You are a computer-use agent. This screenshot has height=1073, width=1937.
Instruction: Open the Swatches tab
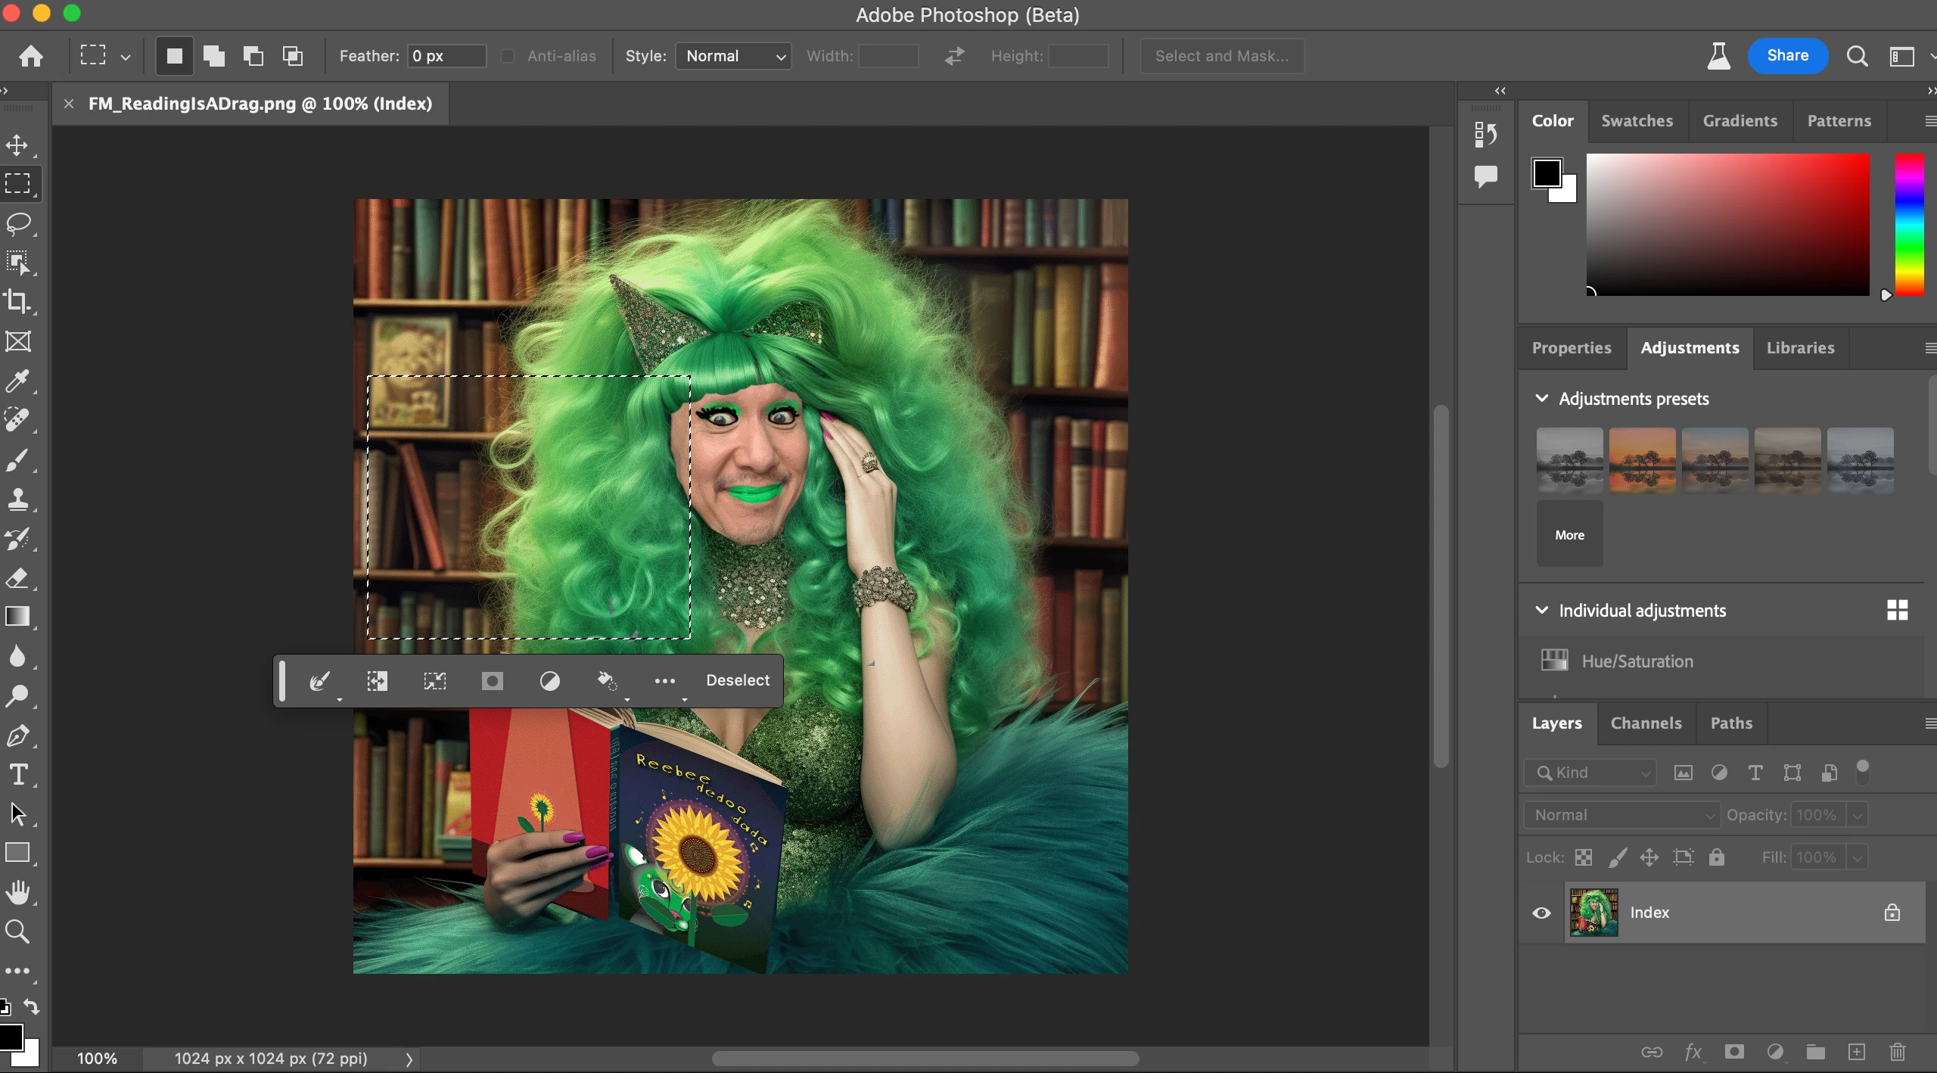tap(1637, 121)
